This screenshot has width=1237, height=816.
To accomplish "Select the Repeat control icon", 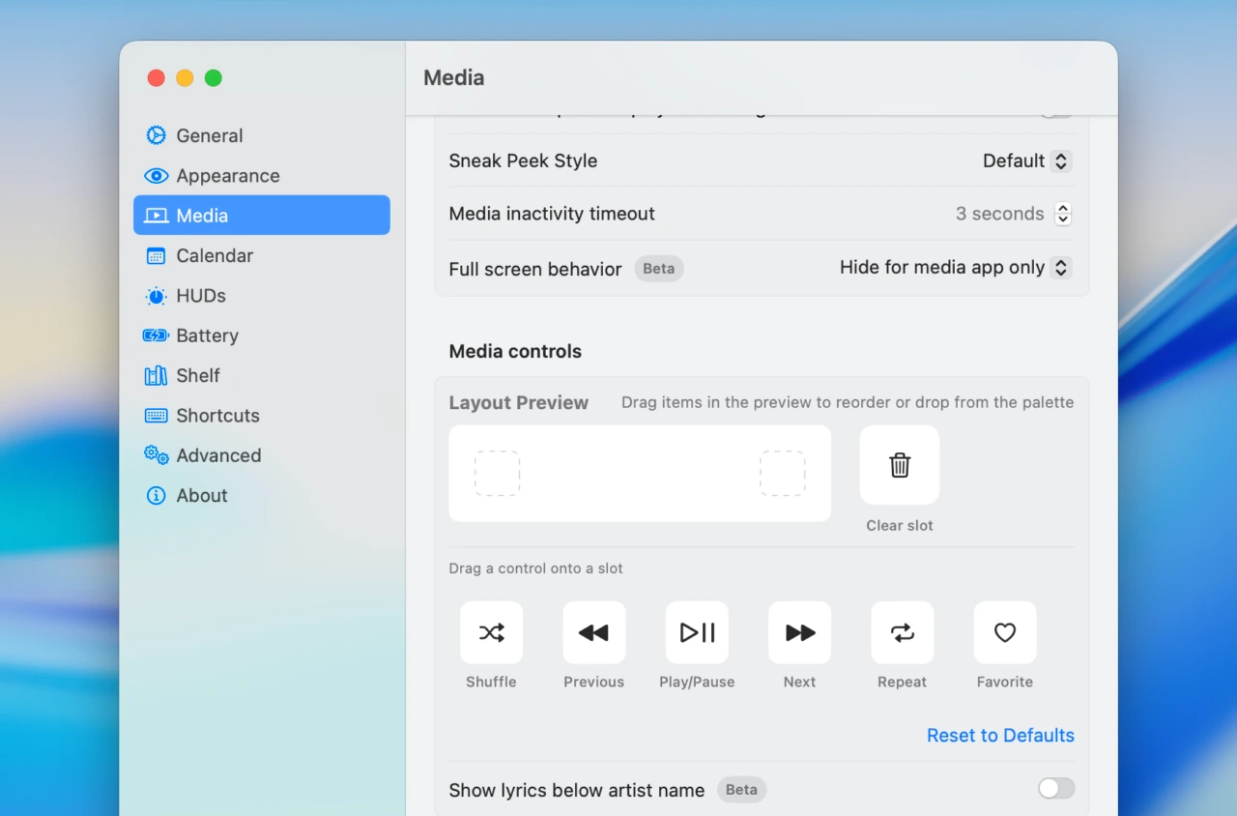I will point(902,632).
